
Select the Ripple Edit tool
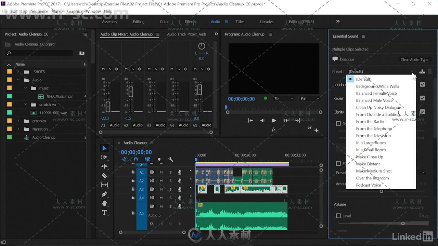(x=104, y=166)
